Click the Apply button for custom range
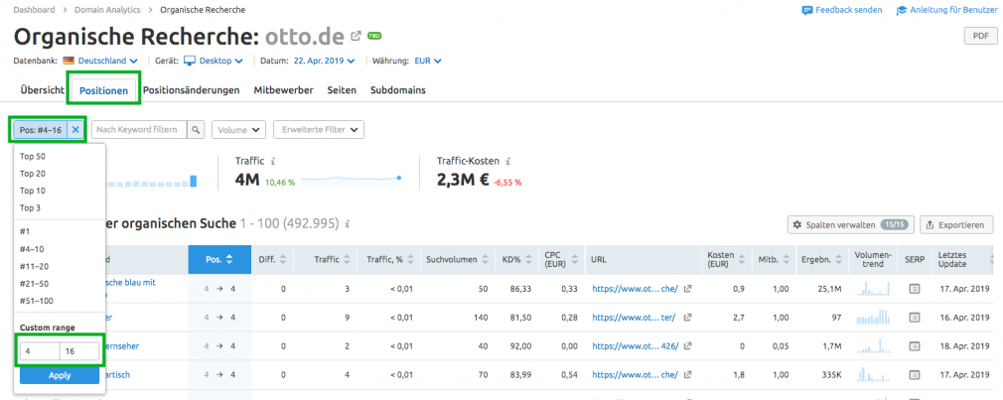Viewport: 1003px width, 400px height. tap(60, 375)
